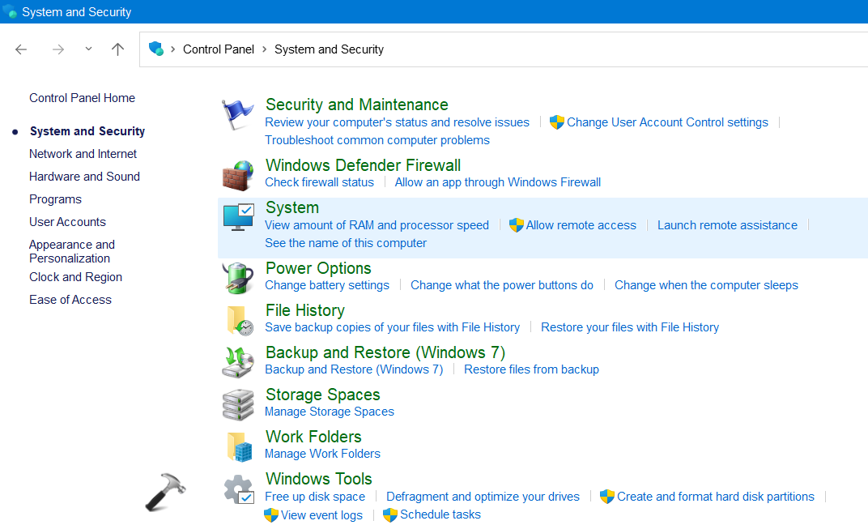The image size is (868, 525).
Task: Click the Work Folders icon
Action: tap(238, 446)
